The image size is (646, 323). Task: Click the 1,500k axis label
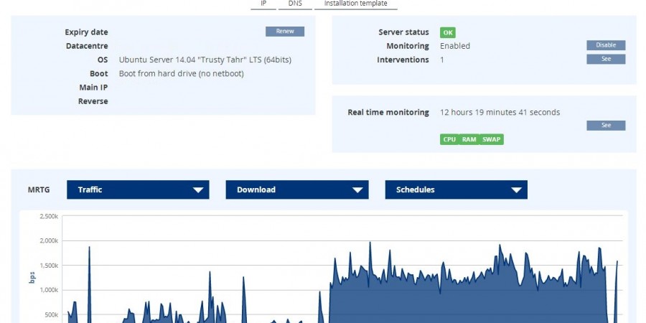[49, 266]
